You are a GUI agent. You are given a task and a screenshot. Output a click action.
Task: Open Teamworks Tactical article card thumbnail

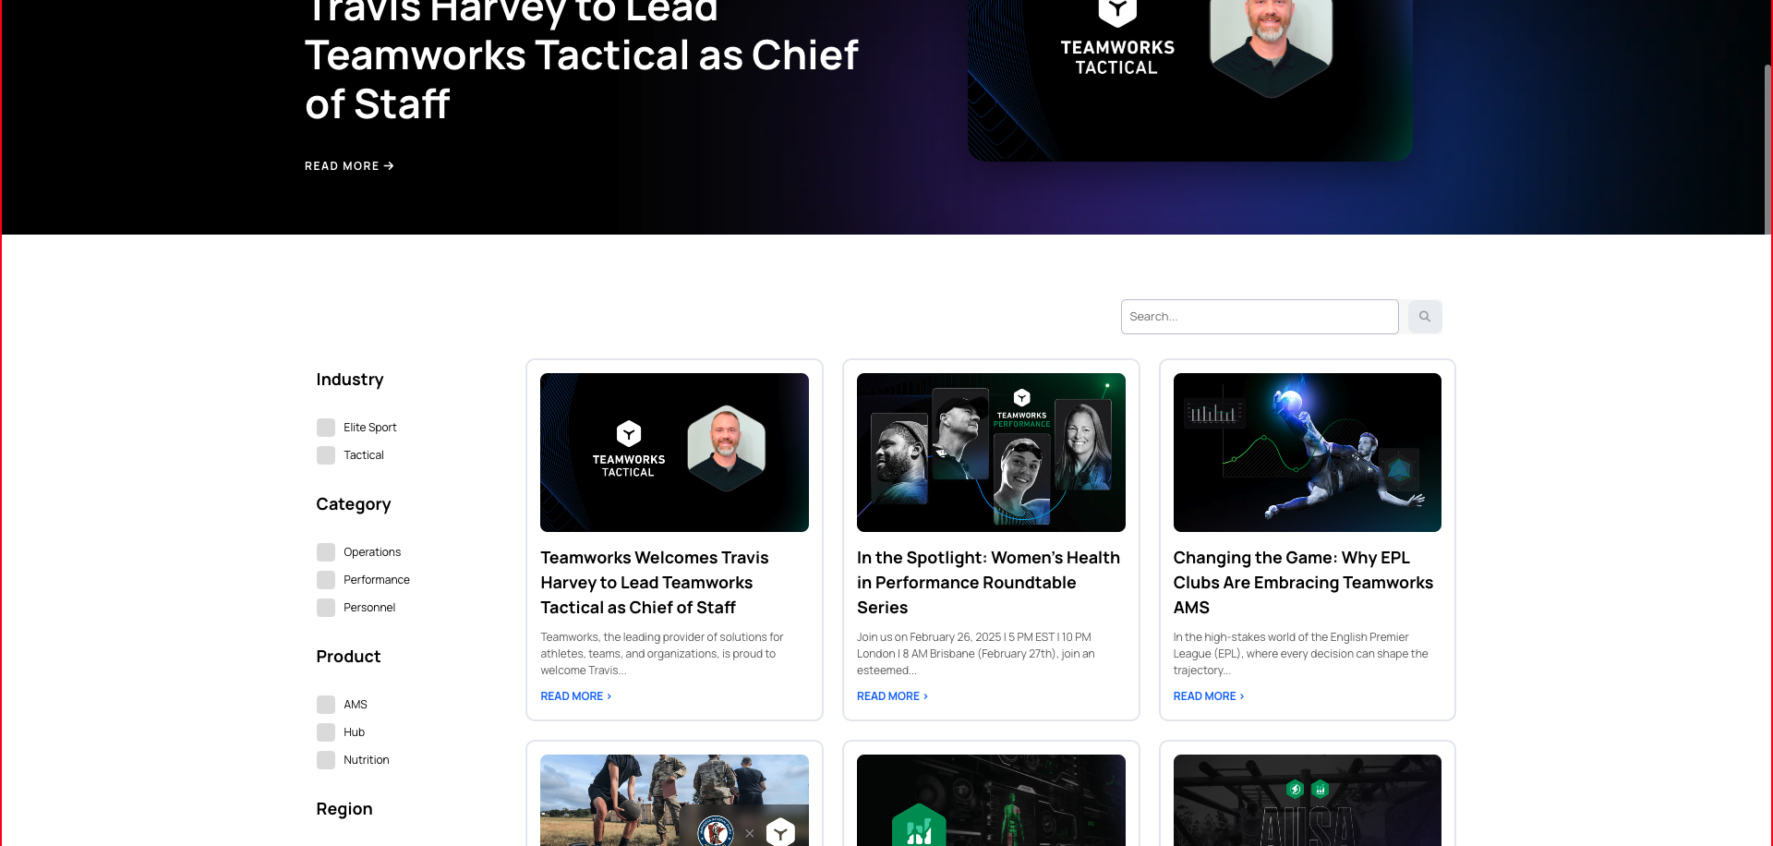(x=674, y=453)
